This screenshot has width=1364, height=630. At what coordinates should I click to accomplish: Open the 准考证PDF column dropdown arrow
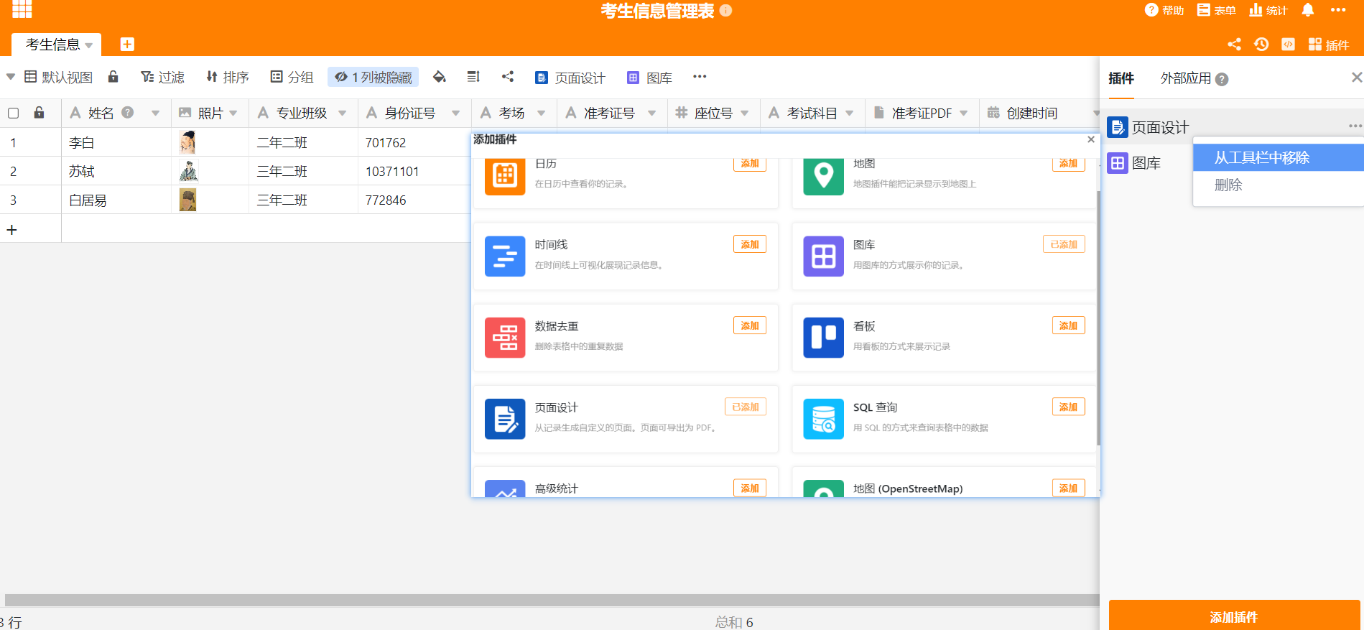click(963, 113)
